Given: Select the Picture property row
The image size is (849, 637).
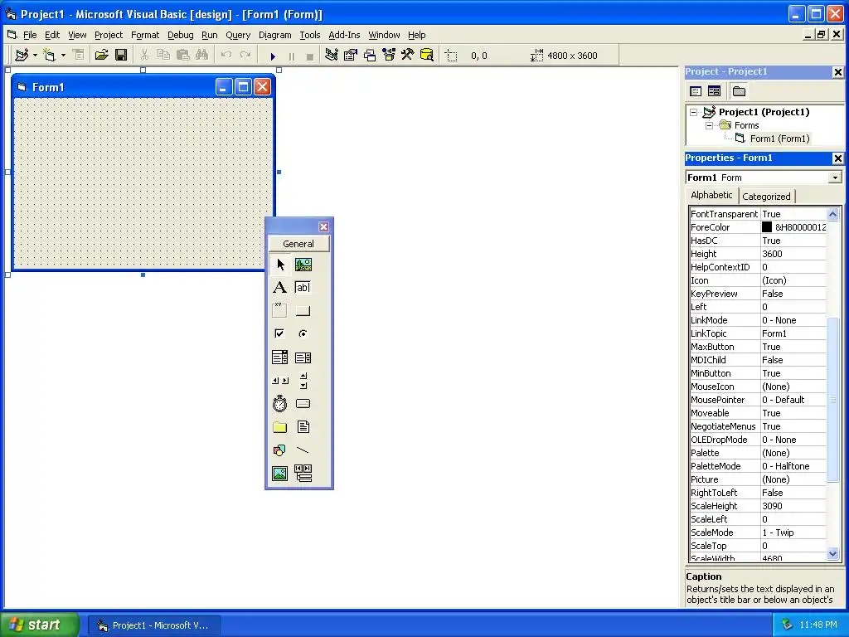Looking at the screenshot, I should click(758, 479).
